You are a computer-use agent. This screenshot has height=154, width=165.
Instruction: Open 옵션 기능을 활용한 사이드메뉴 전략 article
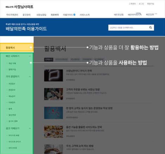[x=84, y=127]
